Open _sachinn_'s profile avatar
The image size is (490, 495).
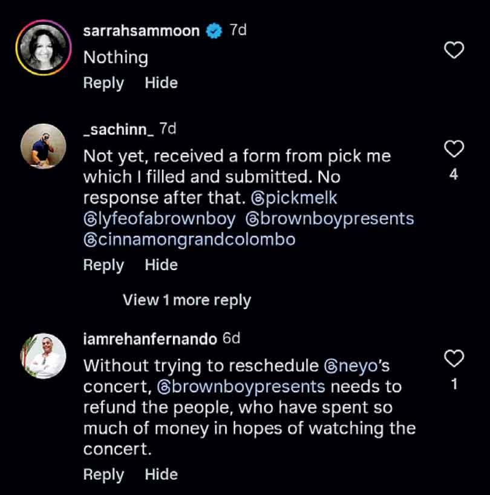point(44,147)
